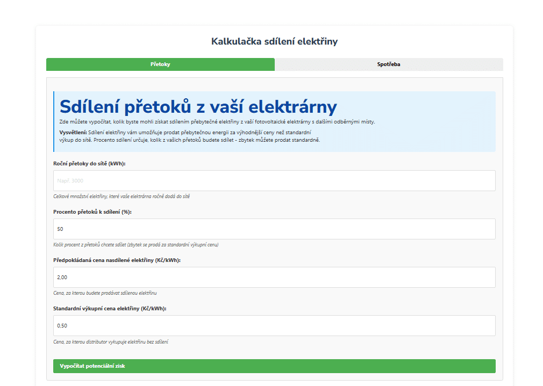Click hint Cena, za kterou budete prodávat

[105, 293]
